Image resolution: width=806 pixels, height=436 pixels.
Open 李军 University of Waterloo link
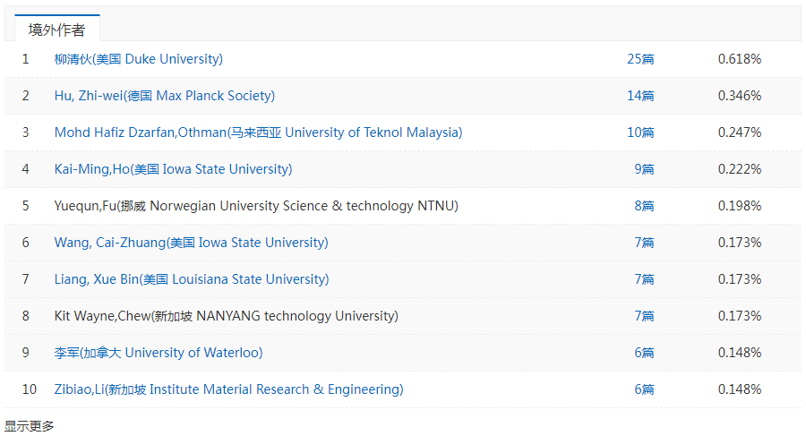159,353
